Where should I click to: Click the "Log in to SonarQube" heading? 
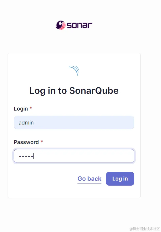coord(74,91)
